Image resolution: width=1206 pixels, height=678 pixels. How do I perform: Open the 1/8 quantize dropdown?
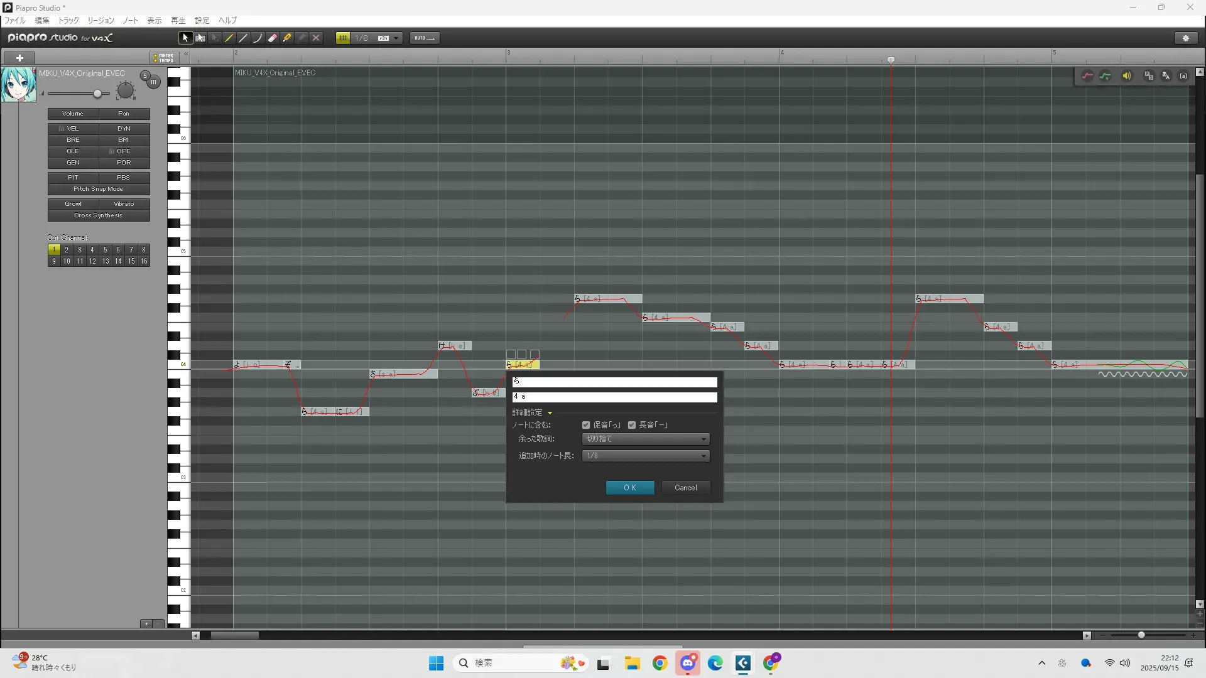(396, 38)
